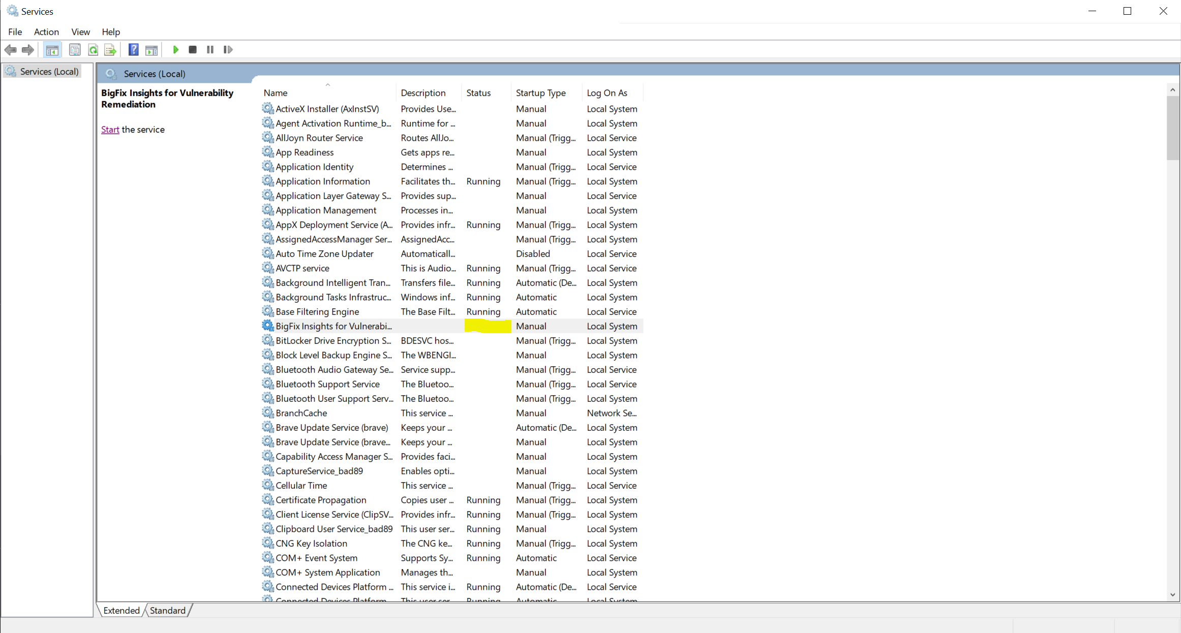Click the Start the service link
The width and height of the screenshot is (1181, 633).
[x=110, y=130]
